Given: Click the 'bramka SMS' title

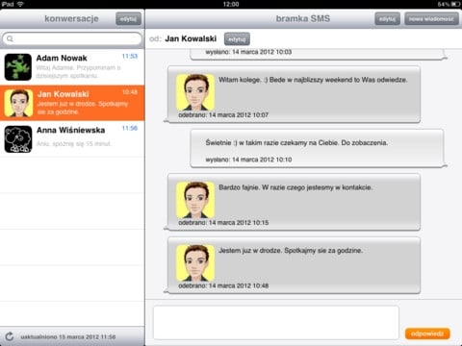Looking at the screenshot, I should coord(303,18).
